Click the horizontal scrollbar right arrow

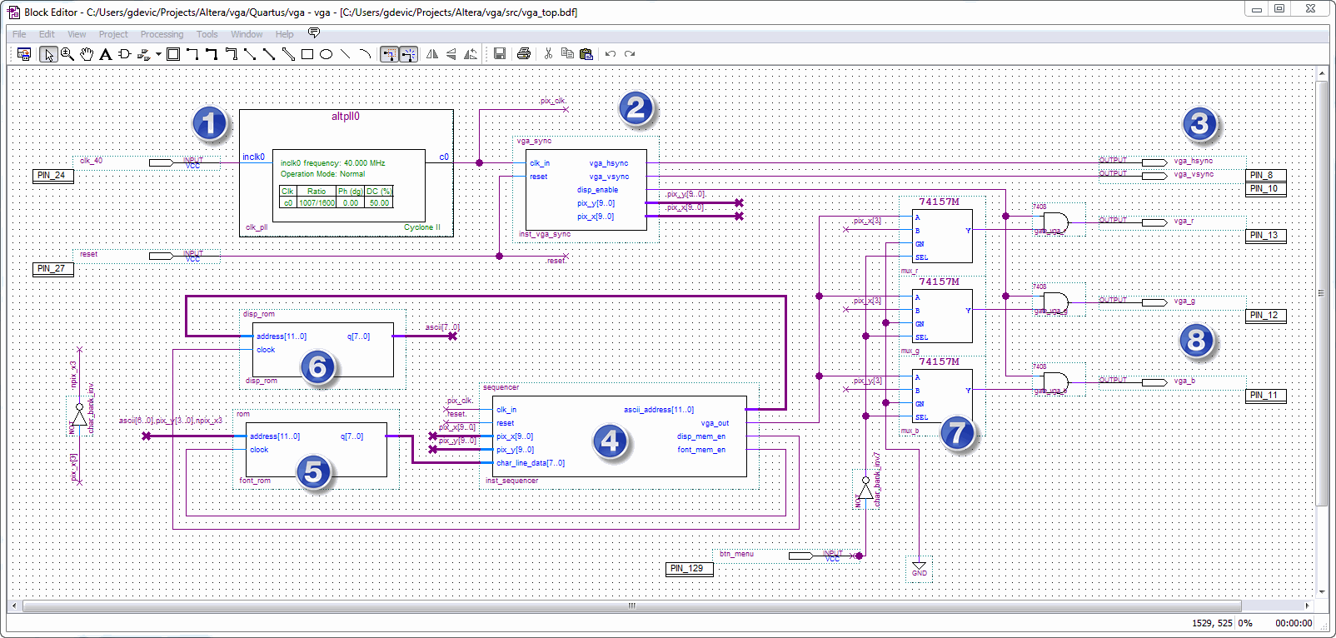pyautogui.click(x=1307, y=606)
